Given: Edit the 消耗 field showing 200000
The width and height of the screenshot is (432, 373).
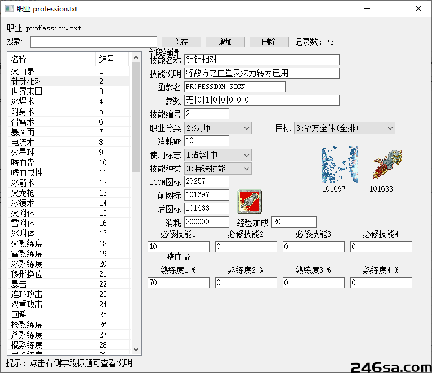Looking at the screenshot, I should point(207,221).
